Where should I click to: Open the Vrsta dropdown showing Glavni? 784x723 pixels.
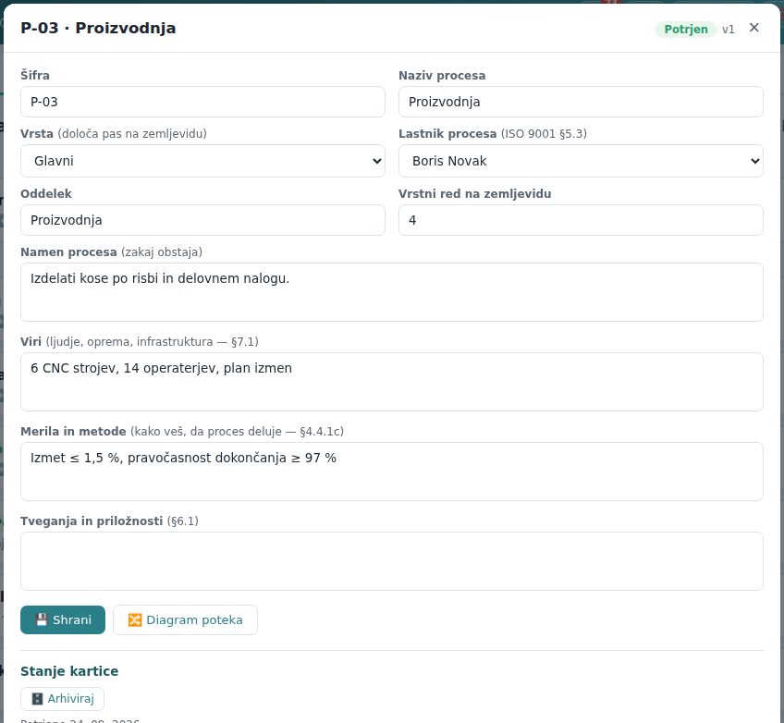point(202,161)
